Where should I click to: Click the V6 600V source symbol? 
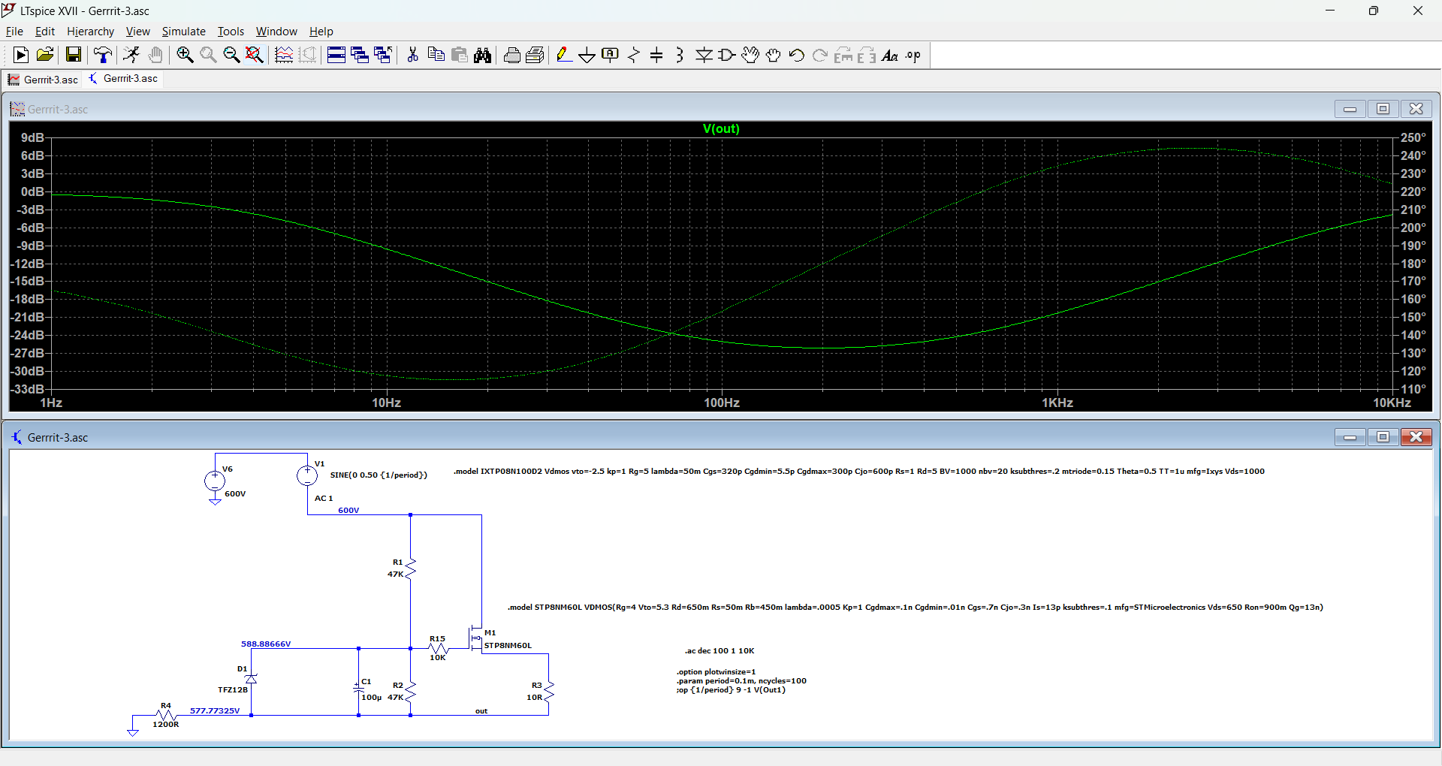215,481
